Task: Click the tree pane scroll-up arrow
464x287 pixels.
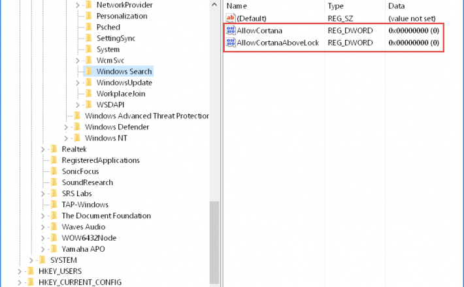Action: point(214,5)
